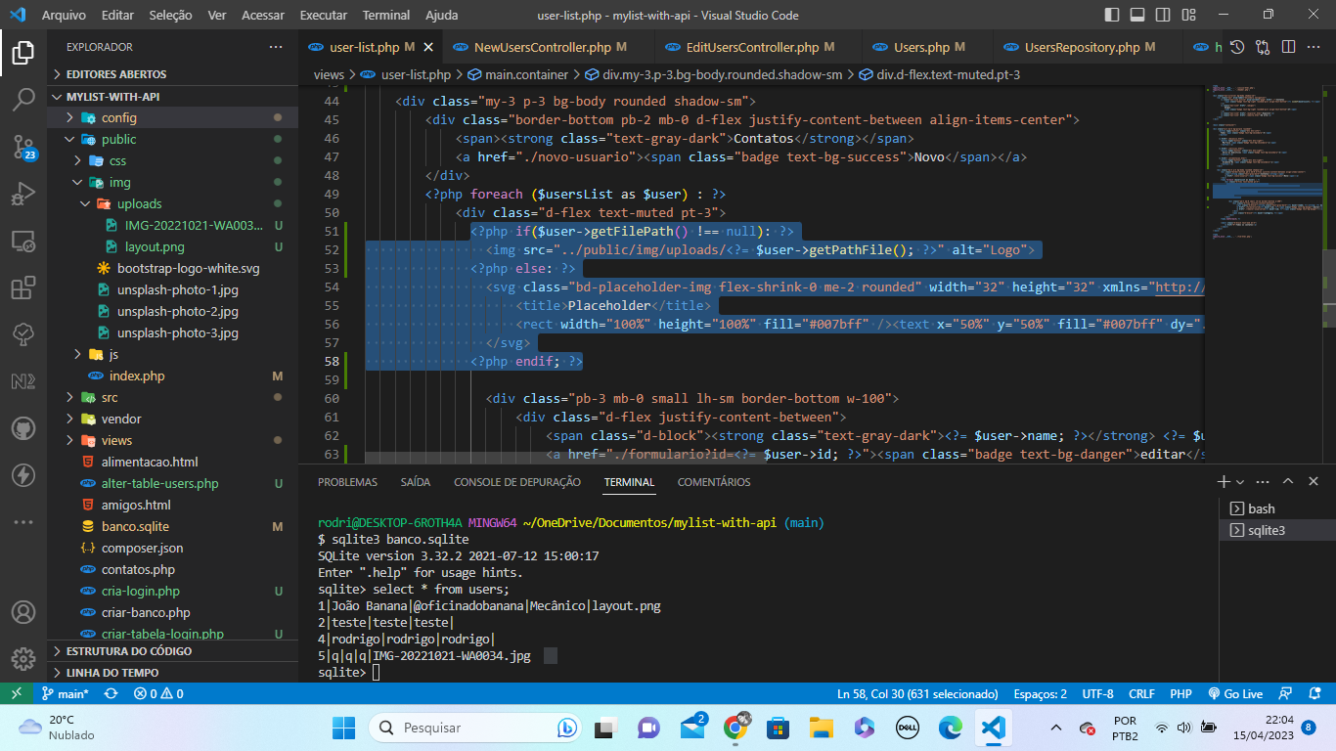Click the feedback icon in status bar
Viewport: 1336px width, 751px height.
click(1287, 693)
